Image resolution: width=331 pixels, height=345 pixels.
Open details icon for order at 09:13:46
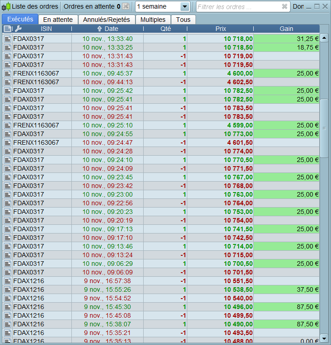pos(7,246)
